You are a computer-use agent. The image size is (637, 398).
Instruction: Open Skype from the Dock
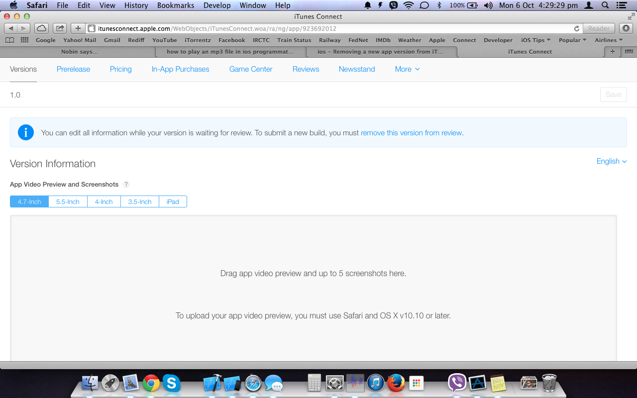click(172, 383)
